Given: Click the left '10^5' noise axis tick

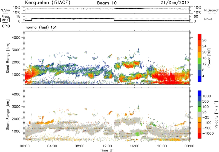Looking at the screenshot, I should point(17,8).
